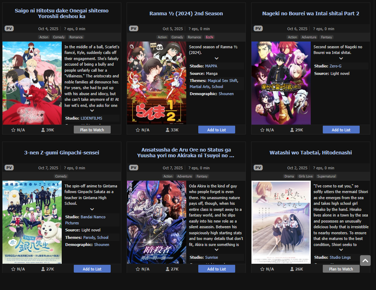Expand Ranma ½ synopsis chevron
This screenshot has height=290, width=376.
pos(216,58)
